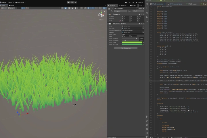Toggle the GPUGrass object active checkbox
207x138 pixels.
[113, 8]
